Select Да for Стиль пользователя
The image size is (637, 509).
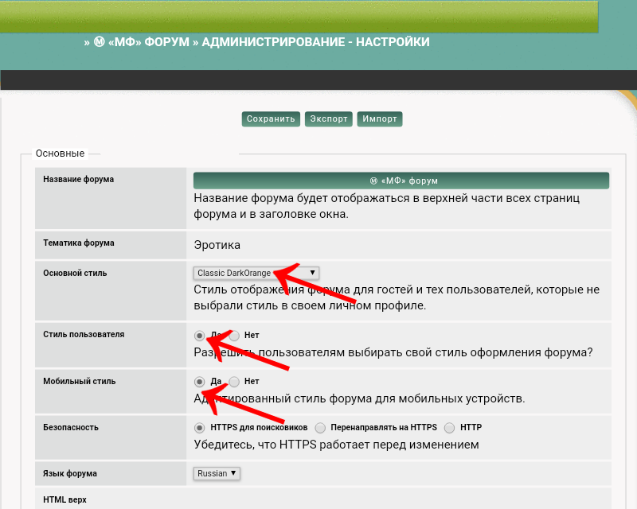(x=199, y=336)
